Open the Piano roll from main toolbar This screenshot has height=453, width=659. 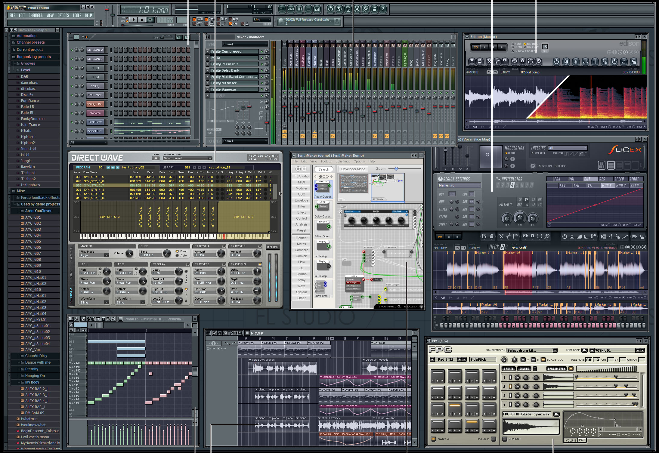(x=299, y=9)
